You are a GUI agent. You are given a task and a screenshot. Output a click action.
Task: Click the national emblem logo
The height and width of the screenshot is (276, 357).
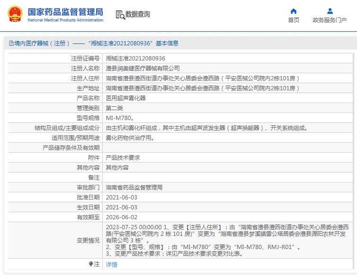click(x=15, y=14)
